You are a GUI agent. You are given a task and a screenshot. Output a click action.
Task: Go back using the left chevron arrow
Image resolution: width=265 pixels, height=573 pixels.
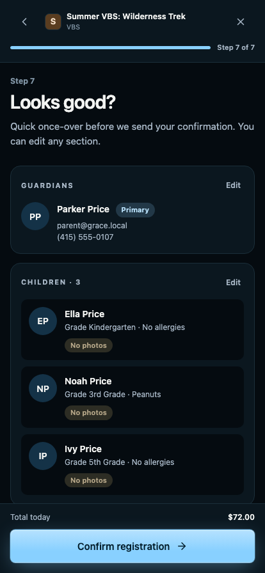(24, 22)
